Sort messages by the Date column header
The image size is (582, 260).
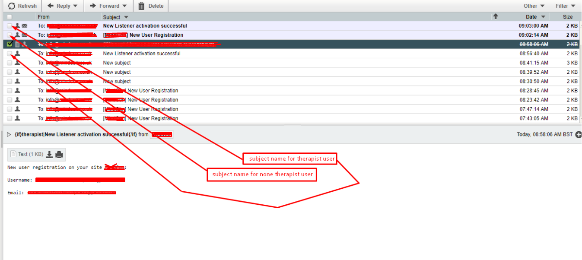[531, 17]
